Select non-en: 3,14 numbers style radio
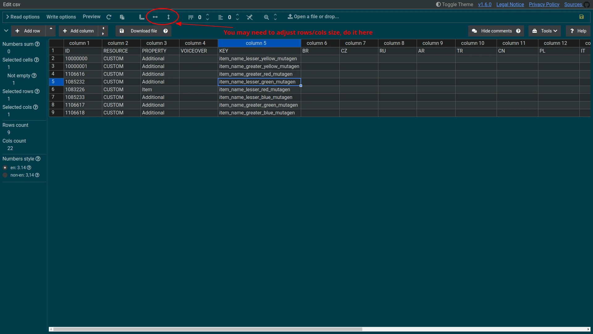 [x=5, y=175]
